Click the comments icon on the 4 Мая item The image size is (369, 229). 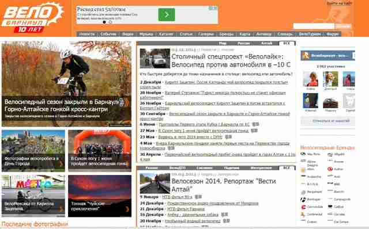tap(171, 148)
